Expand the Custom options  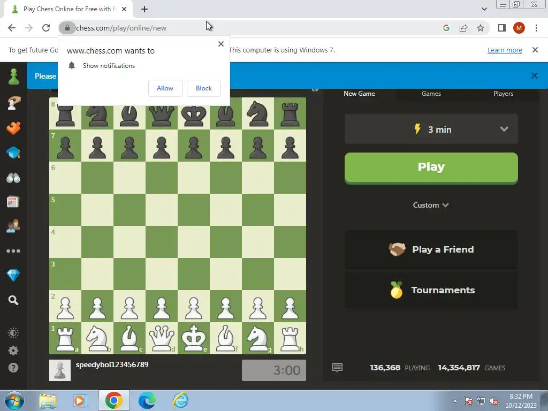(431, 205)
